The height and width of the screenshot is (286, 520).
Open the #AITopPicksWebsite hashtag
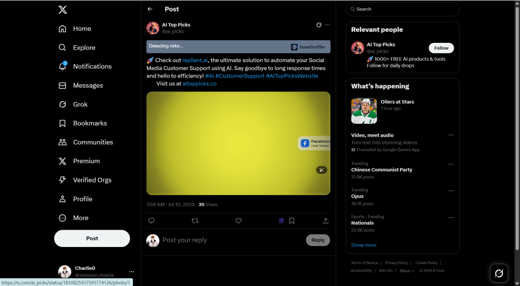coord(292,76)
